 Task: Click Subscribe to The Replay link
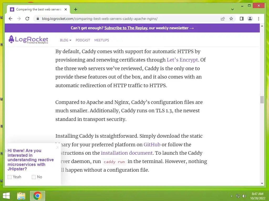point(126,28)
